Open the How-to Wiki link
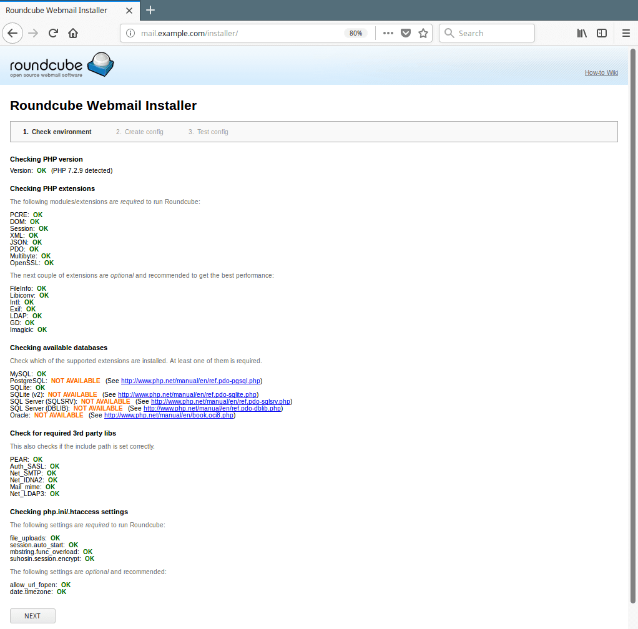The width and height of the screenshot is (638, 629). [601, 72]
